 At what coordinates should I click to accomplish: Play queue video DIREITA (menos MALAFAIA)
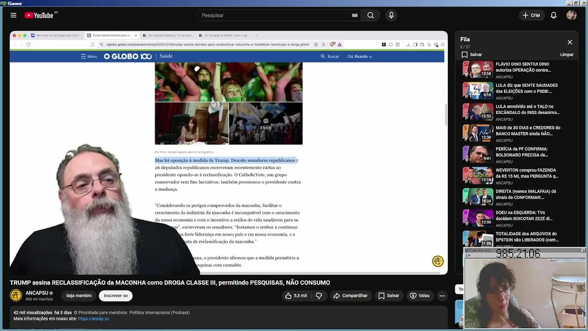point(518,197)
